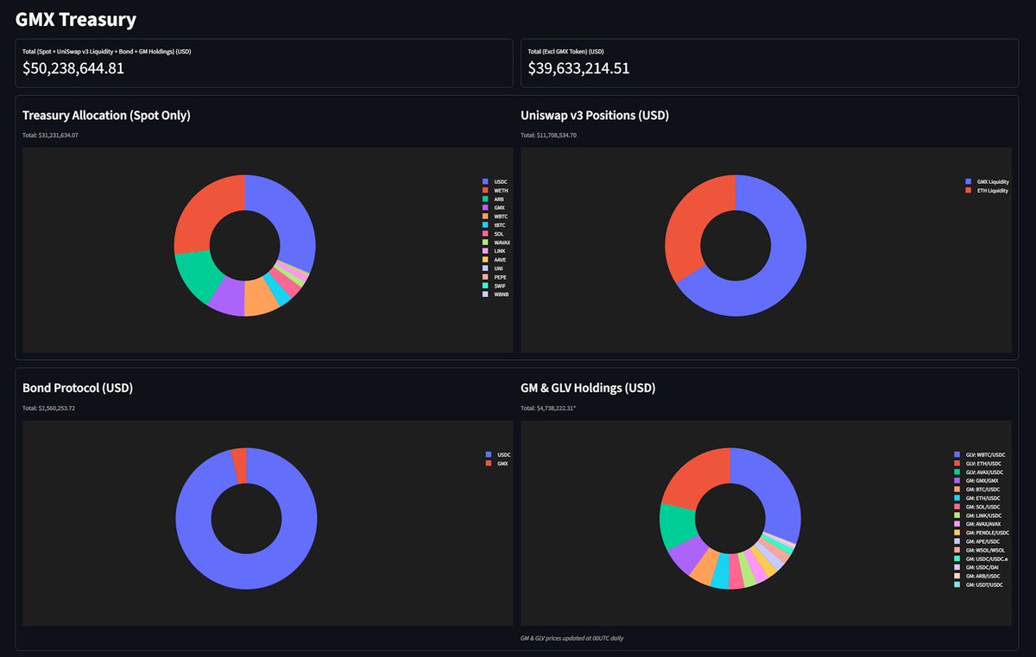The height and width of the screenshot is (657, 1036).
Task: Select total value $50,238,644.81
Action: point(73,68)
